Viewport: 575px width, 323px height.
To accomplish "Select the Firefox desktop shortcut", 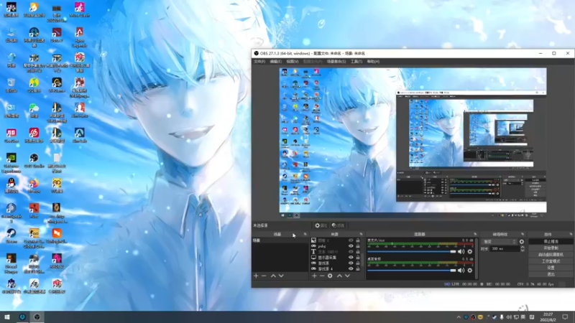I will click(34, 186).
